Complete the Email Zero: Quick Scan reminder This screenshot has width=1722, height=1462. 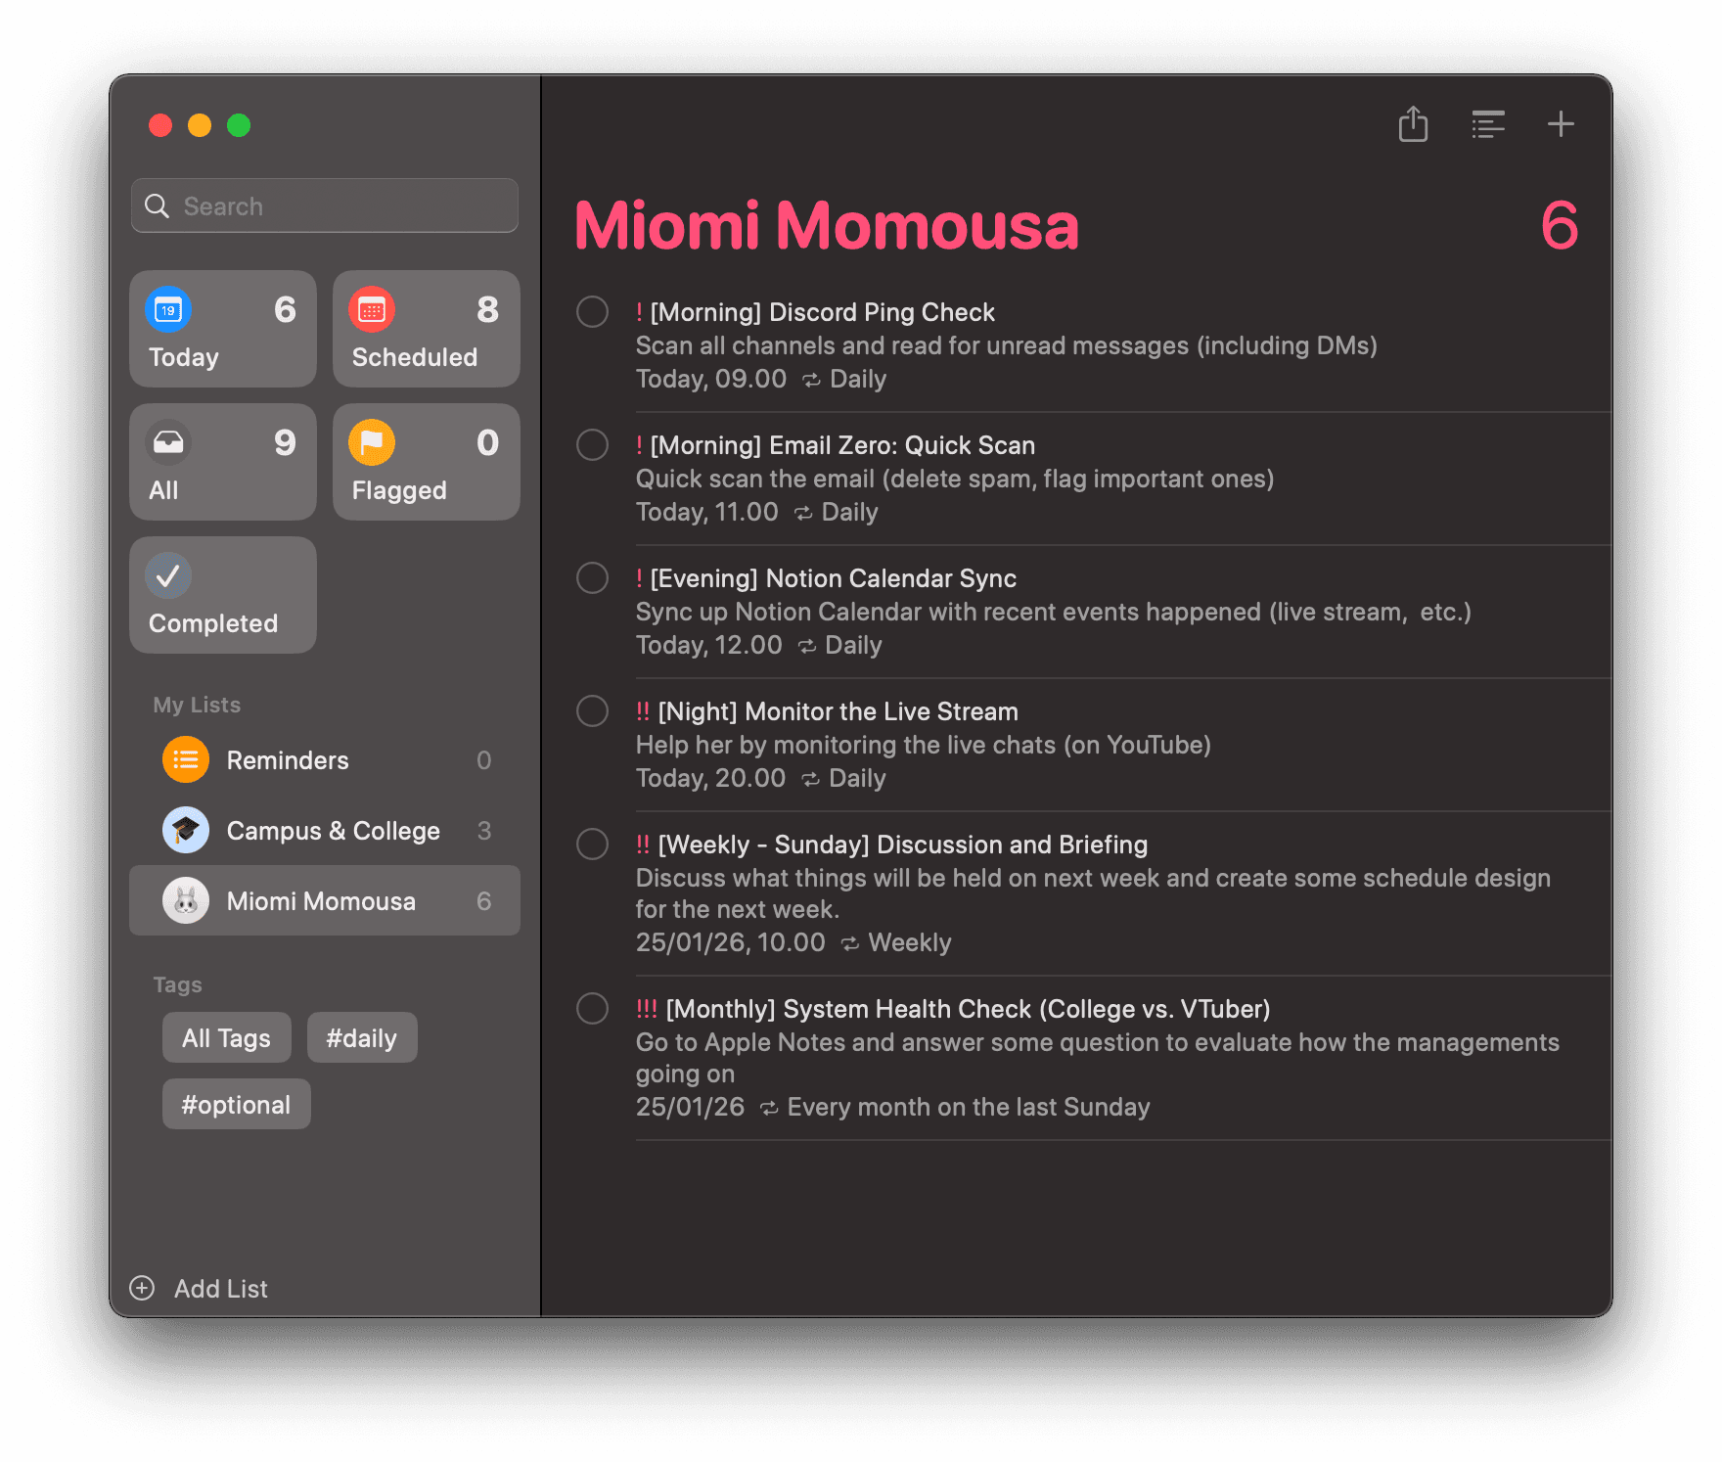[x=592, y=445]
